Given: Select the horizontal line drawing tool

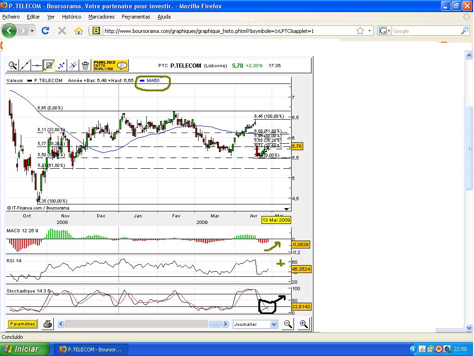Looking at the screenshot, I should click(x=37, y=65).
